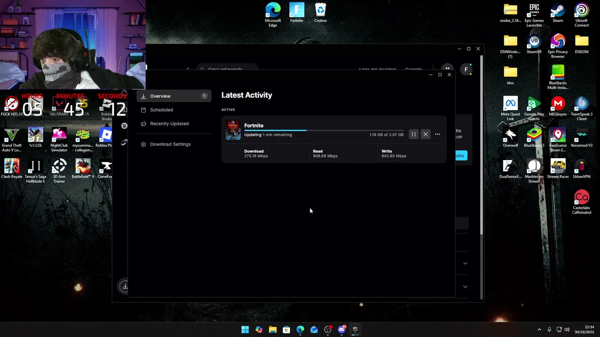The height and width of the screenshot is (337, 600).
Task: Click the Write speed 842.85 Mbps readout
Action: (x=394, y=154)
